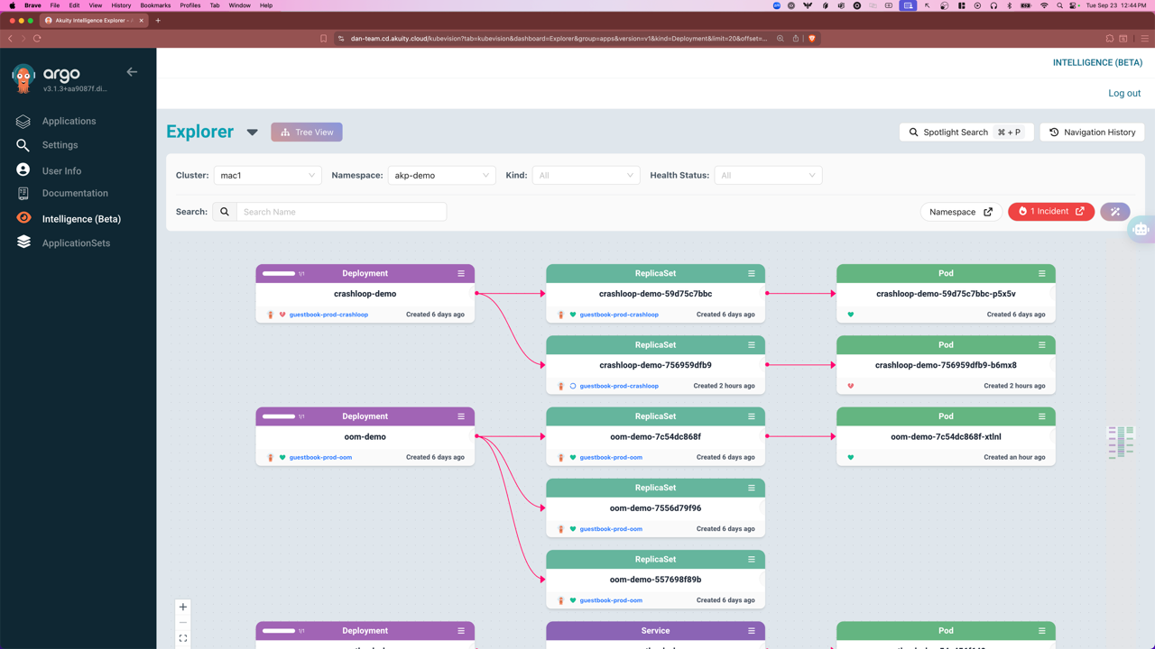Open Intelligence (Beta) in the sidebar

coord(81,219)
